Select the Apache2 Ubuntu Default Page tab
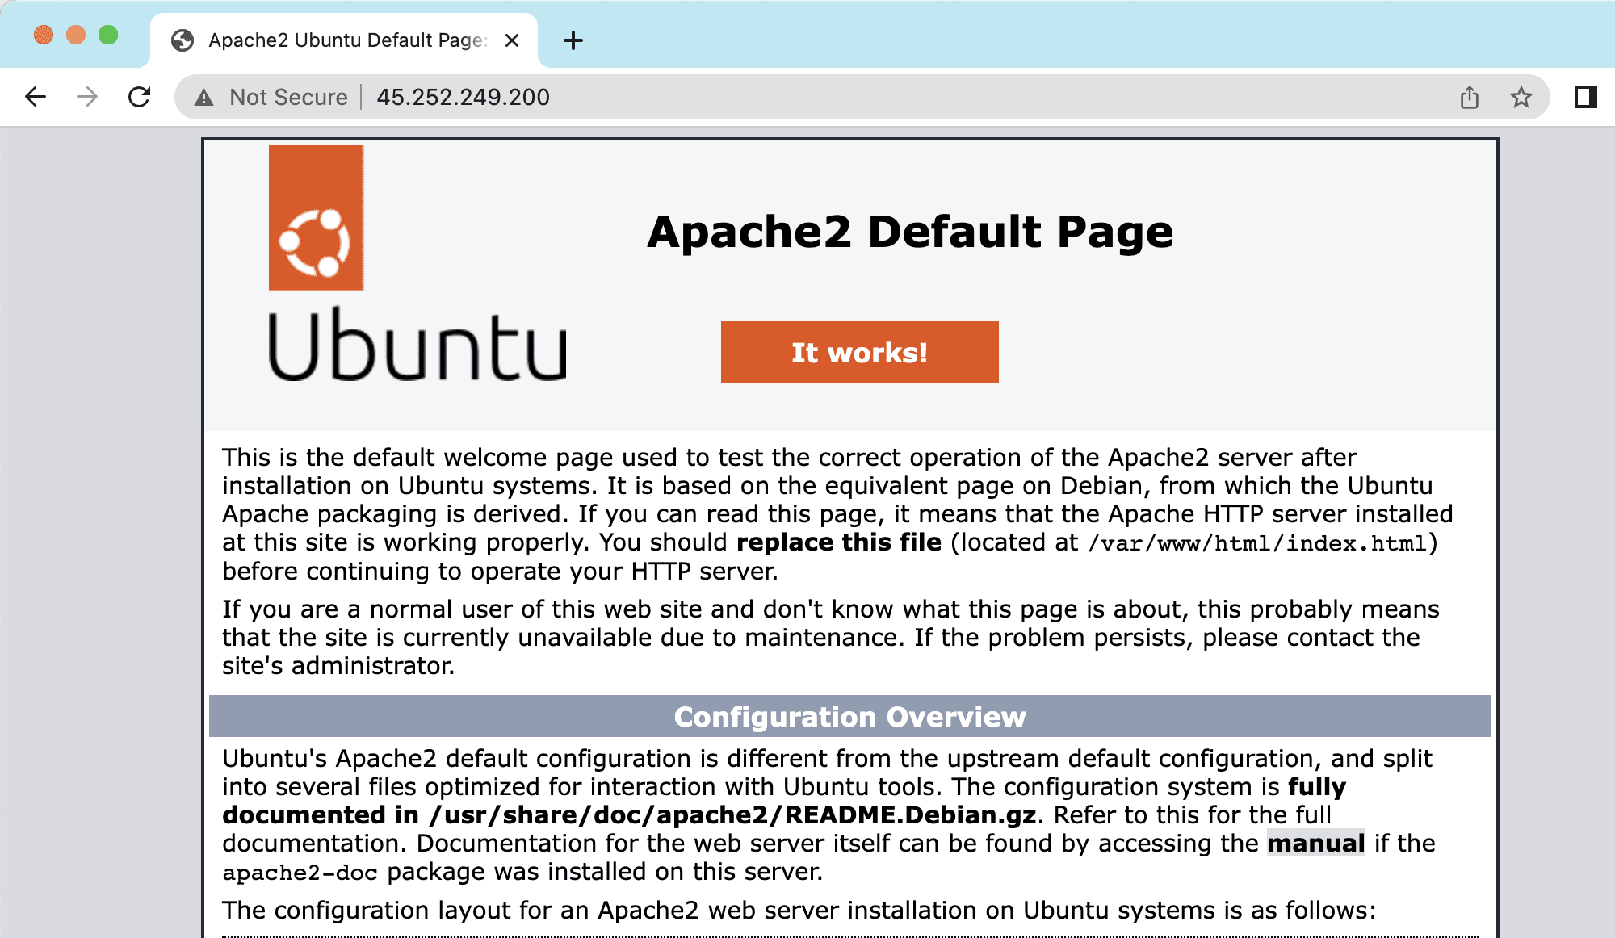The height and width of the screenshot is (938, 1615). [x=339, y=40]
